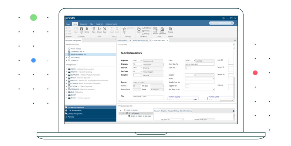Collapse the Revisions and files section

(119, 106)
